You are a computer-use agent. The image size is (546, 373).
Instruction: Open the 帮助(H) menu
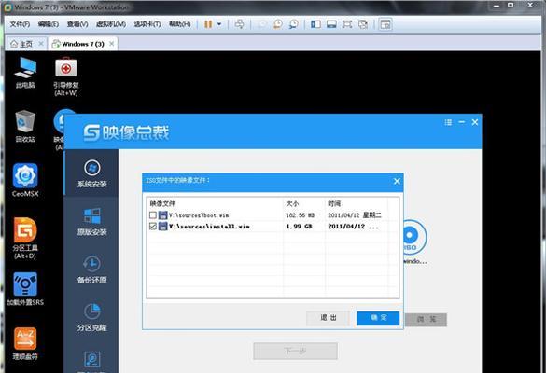coord(180,24)
